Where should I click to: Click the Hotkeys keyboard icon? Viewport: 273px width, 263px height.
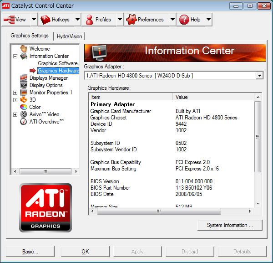pyautogui.click(x=45, y=20)
